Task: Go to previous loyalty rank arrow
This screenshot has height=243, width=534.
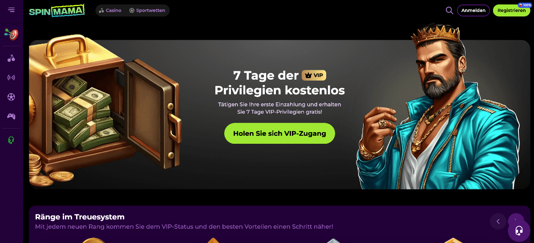Action: pyautogui.click(x=498, y=221)
